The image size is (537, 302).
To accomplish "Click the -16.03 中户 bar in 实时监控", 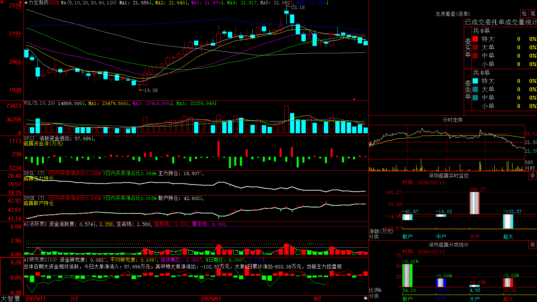I will (441, 215).
